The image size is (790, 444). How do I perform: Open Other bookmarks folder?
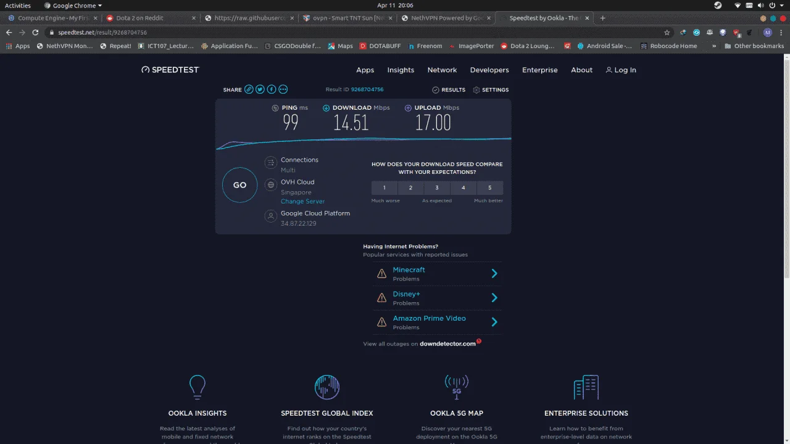point(754,46)
